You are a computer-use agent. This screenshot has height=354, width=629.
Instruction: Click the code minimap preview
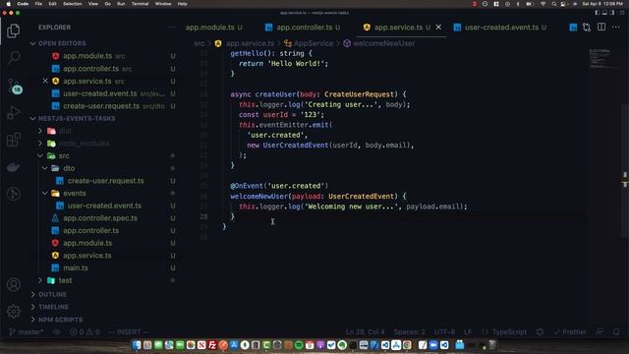tap(600, 58)
